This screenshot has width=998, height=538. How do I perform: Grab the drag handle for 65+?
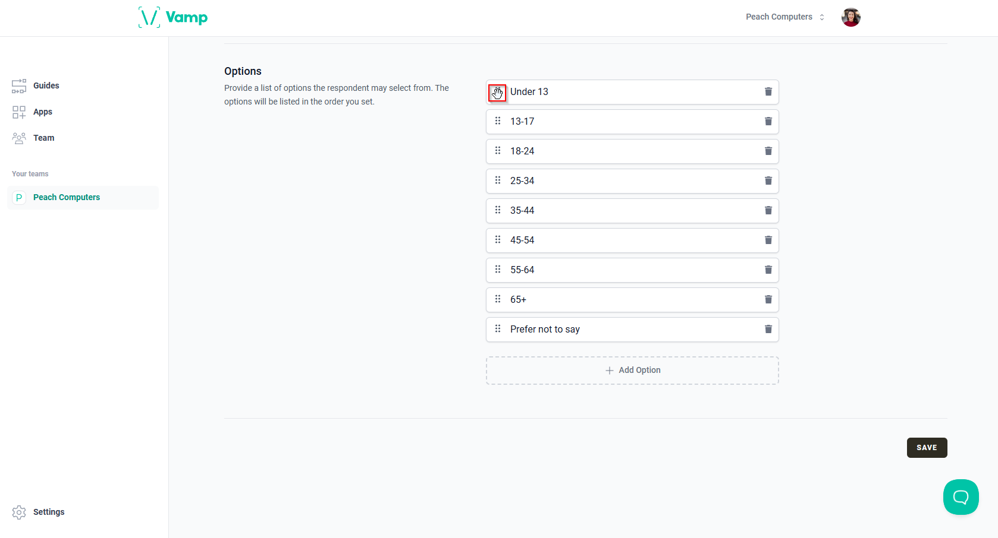(x=498, y=299)
